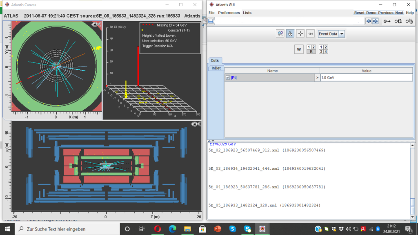
Task: Go to the previous event with left arrow
Action: [369, 21]
